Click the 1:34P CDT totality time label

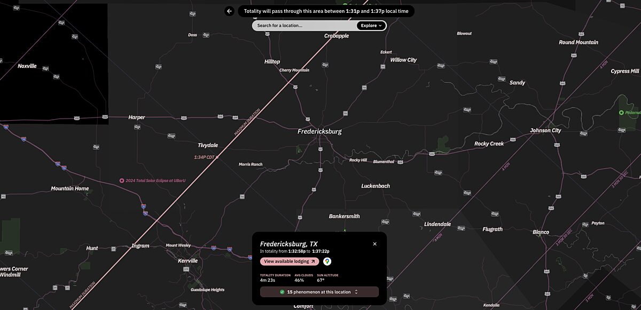204,157
